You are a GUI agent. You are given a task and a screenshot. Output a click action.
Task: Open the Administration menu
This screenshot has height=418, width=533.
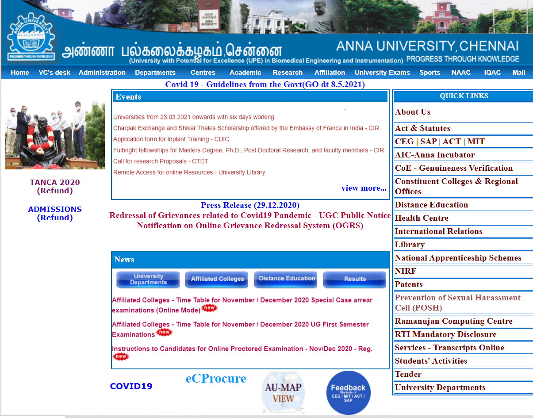pos(102,73)
